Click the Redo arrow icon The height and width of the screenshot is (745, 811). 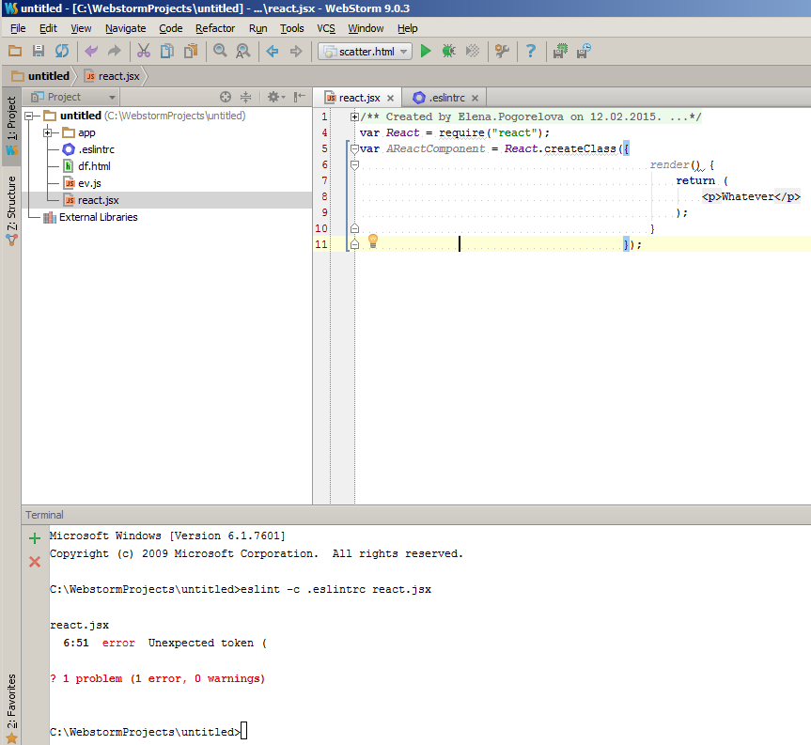tap(115, 51)
